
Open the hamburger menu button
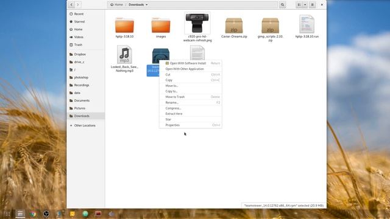point(313,5)
